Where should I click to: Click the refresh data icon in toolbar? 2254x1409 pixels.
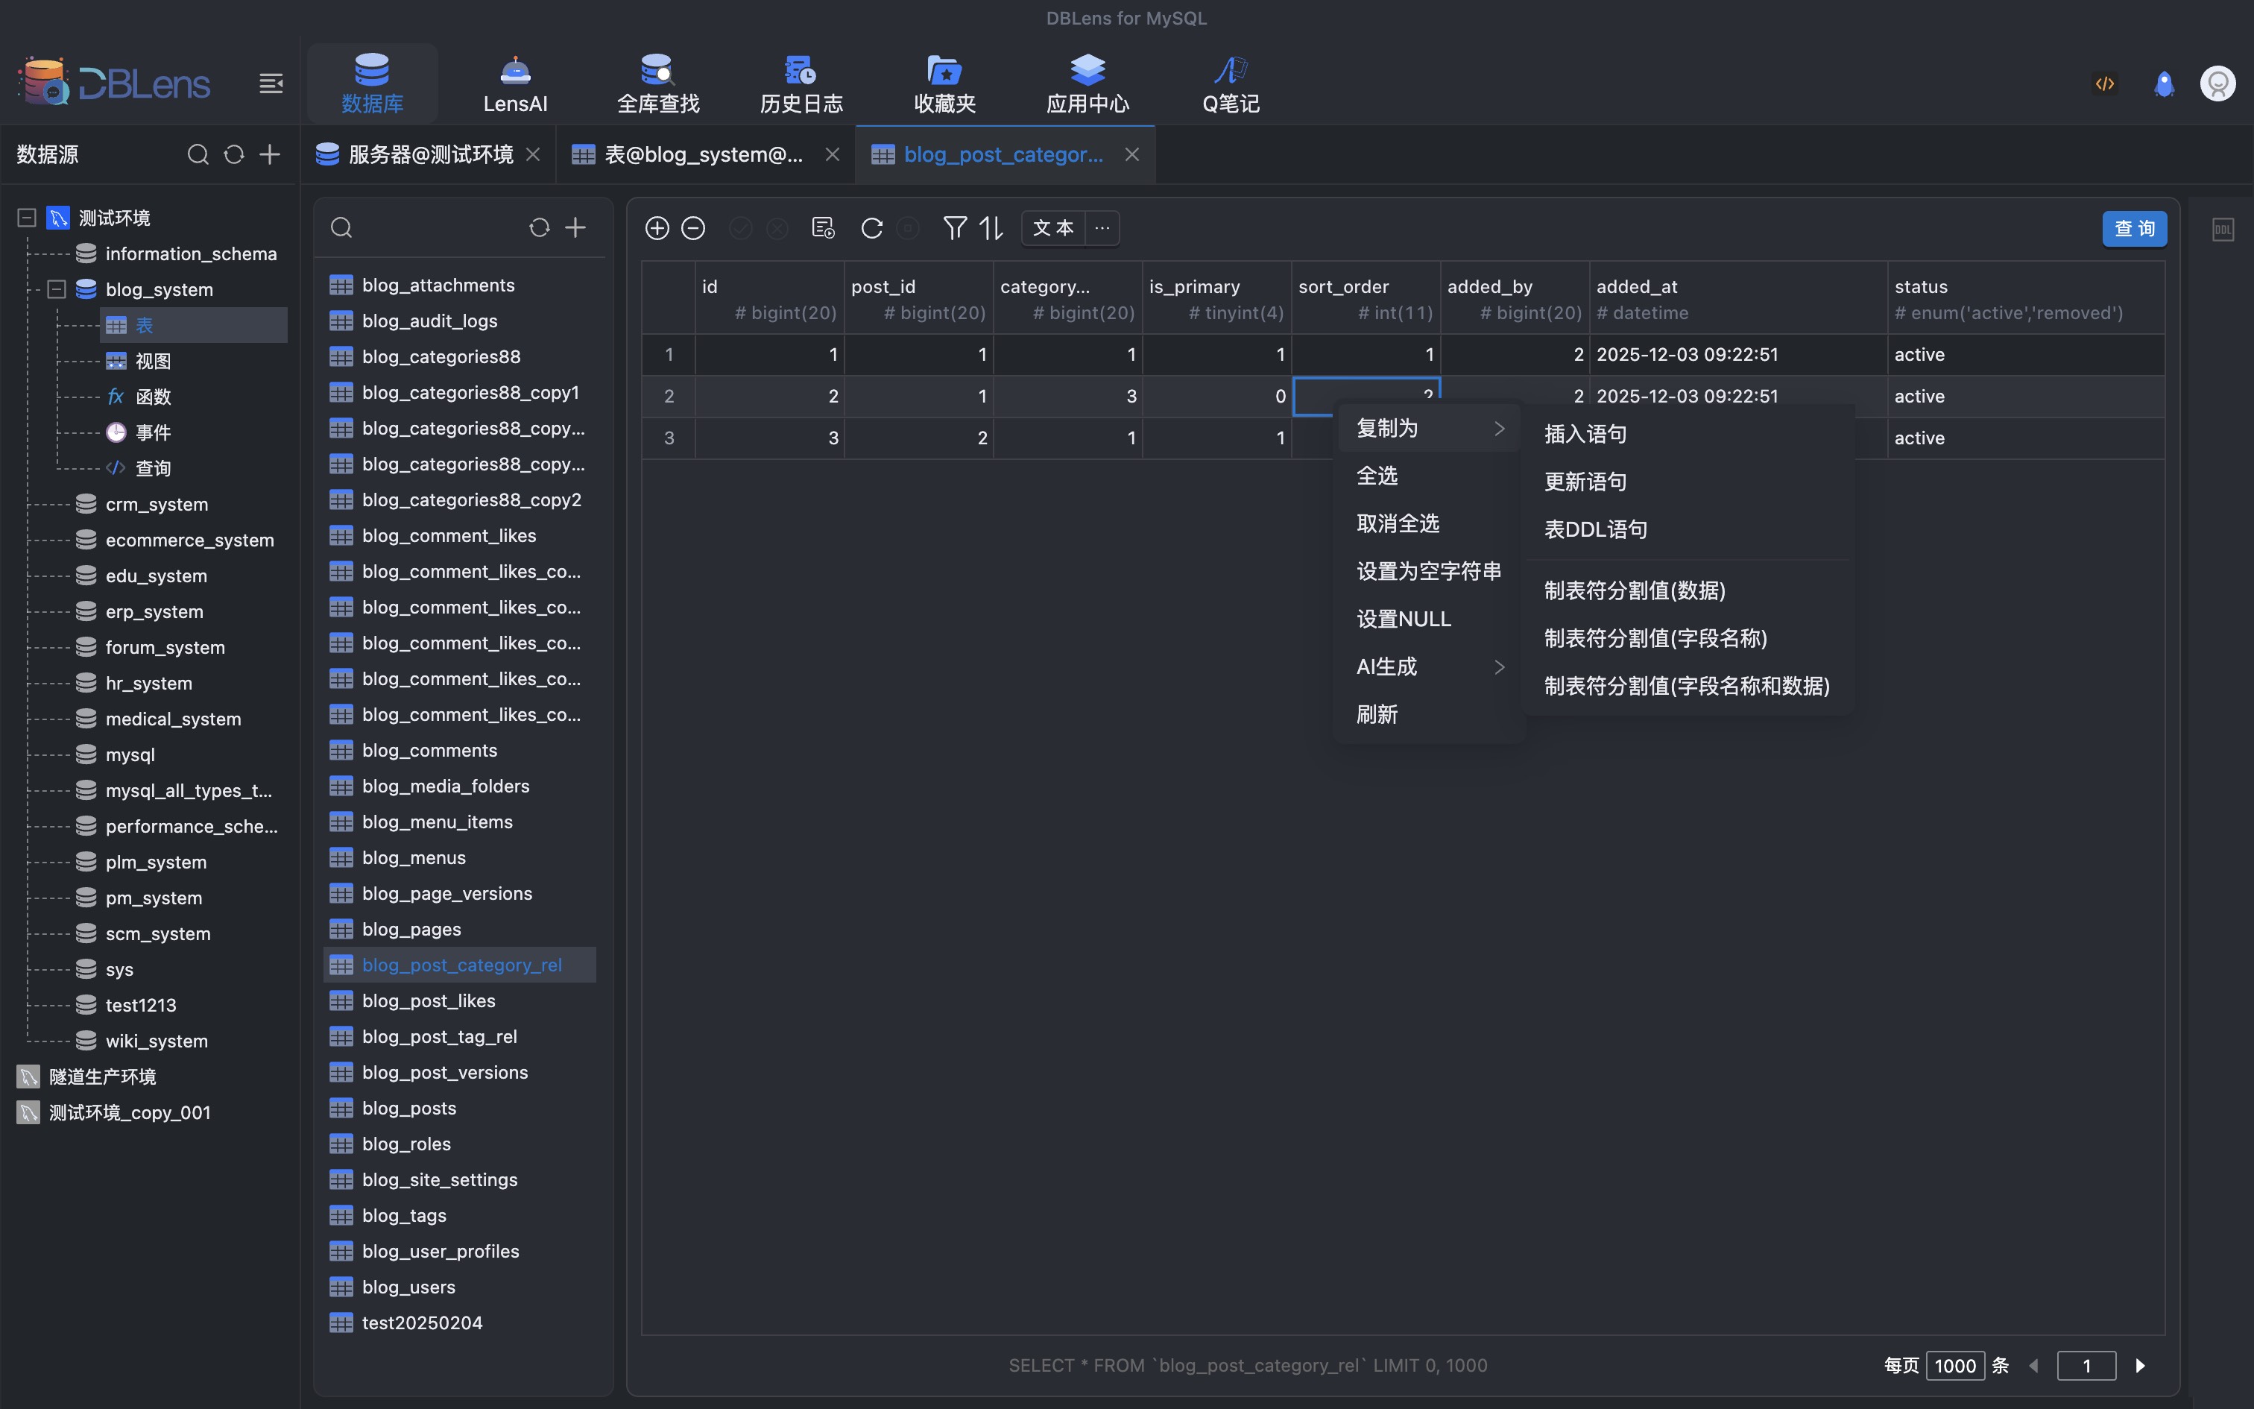[x=872, y=228]
